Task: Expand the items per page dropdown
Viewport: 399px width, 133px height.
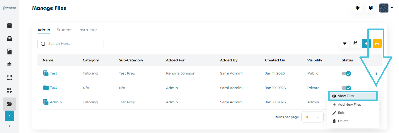Action: pos(312,117)
